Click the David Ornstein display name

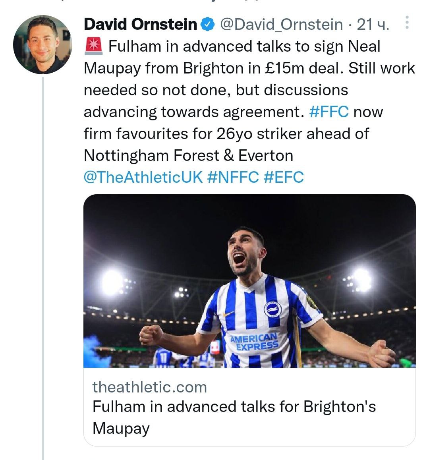140,25
